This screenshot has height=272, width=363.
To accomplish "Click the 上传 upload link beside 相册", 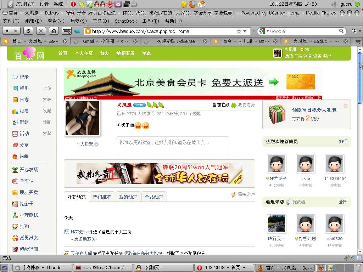I will click(x=47, y=88).
